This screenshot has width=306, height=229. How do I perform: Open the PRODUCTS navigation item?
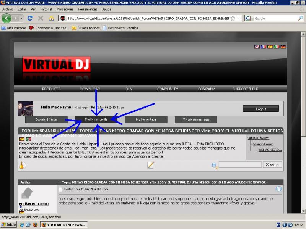[51, 89]
